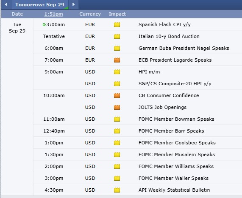The image size is (242, 198).
Task: Open the JOLTS Job Openings event
Action: coord(162,107)
